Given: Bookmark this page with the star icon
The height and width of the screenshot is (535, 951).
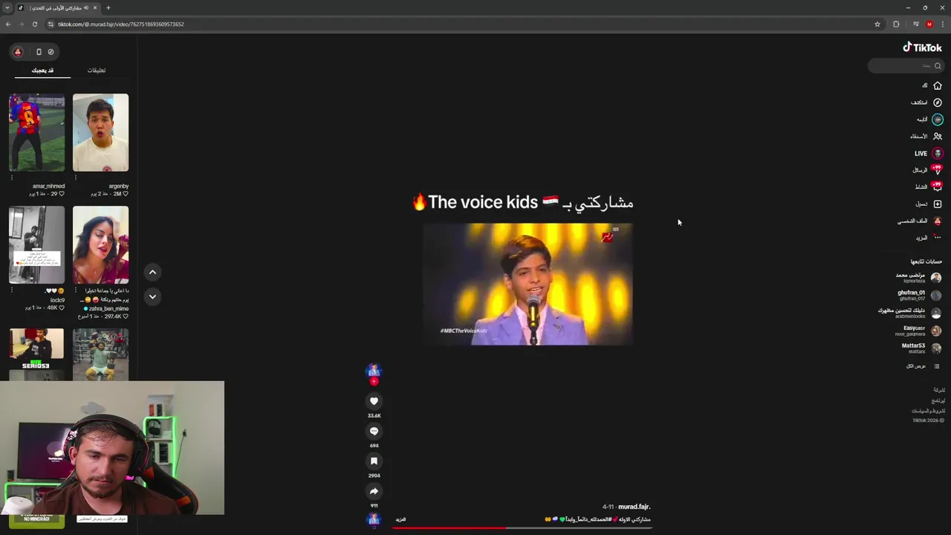Looking at the screenshot, I should 877,24.
